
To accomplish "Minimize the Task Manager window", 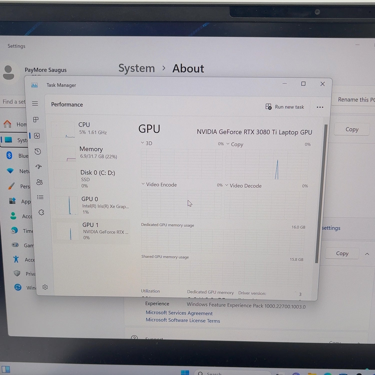I will [x=284, y=83].
